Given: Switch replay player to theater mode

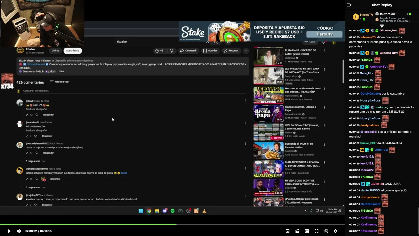Looking at the screenshot, I should point(307,231).
